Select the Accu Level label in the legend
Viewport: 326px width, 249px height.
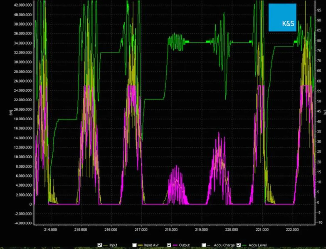coord(258,245)
